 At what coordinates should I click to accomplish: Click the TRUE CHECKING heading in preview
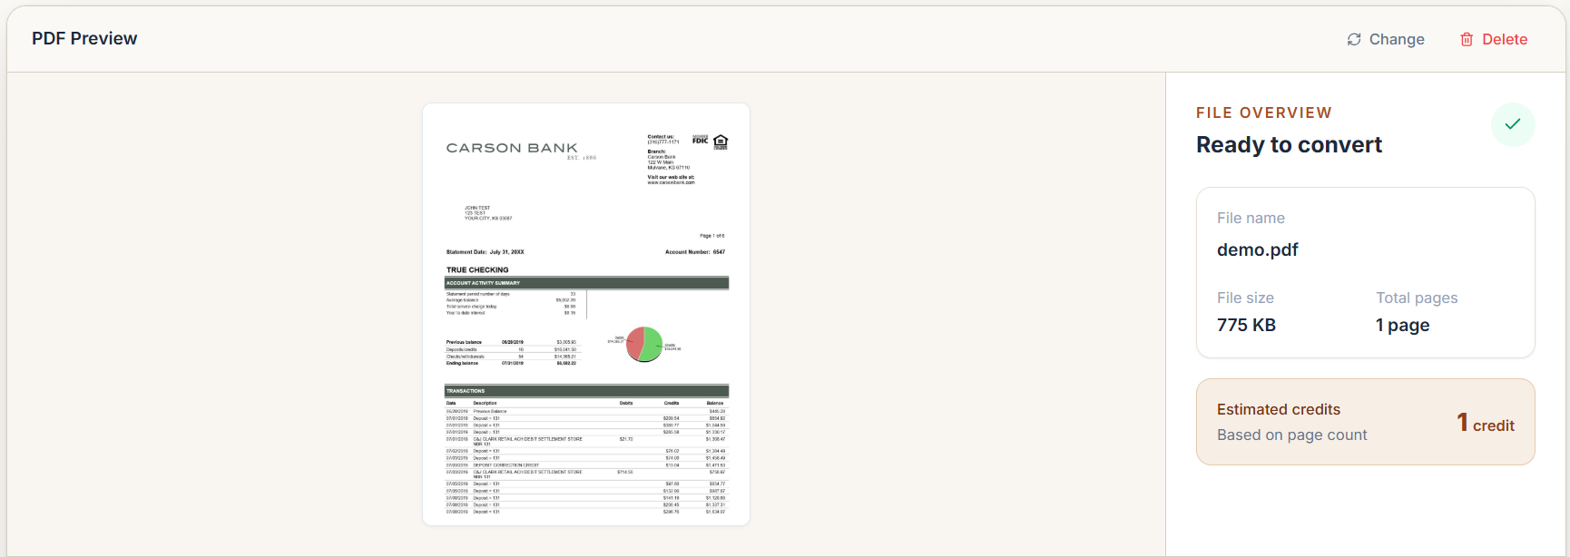[x=477, y=269]
